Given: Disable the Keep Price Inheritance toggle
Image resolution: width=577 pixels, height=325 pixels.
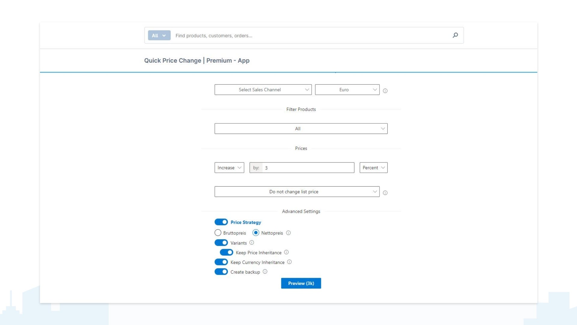Looking at the screenshot, I should pos(227,252).
